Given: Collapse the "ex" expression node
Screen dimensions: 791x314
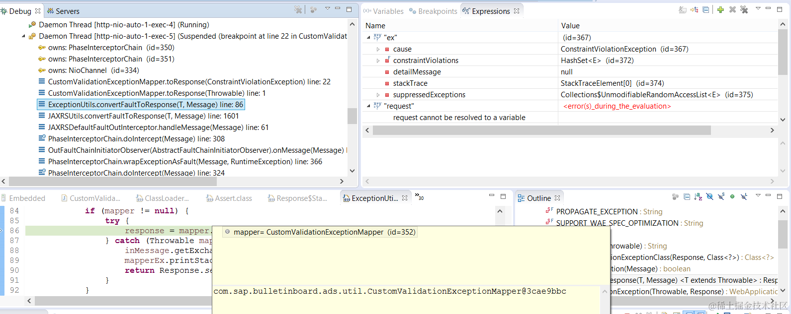Looking at the screenshot, I should tap(368, 38).
